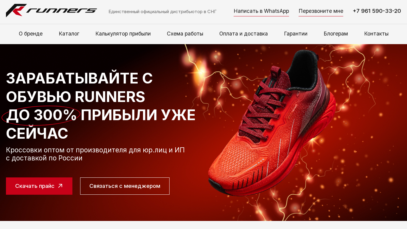Call the phone number +7 961 590-33-20
Screen dimensions: 407x229
[x=377, y=11]
